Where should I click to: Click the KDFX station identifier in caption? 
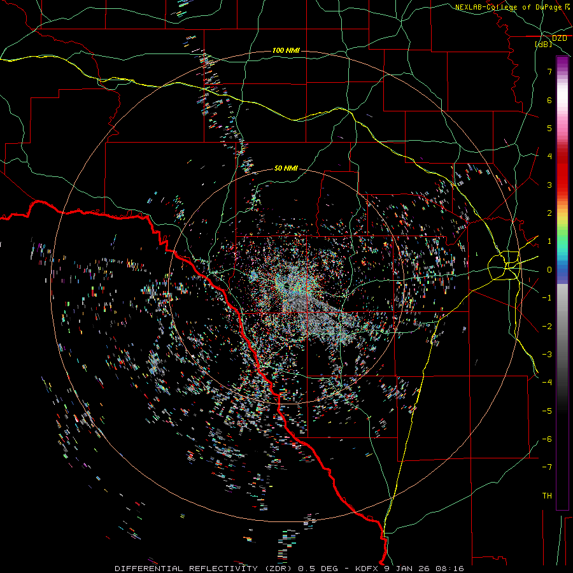click(367, 569)
